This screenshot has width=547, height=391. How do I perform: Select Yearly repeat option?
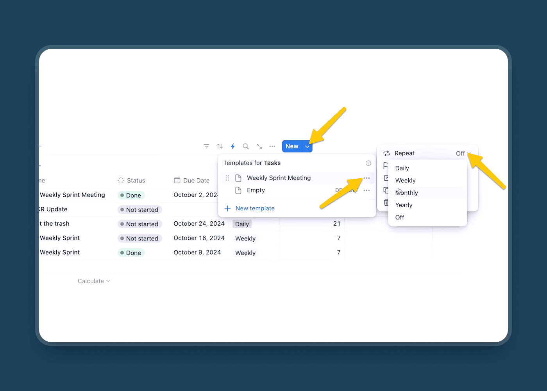[x=404, y=205]
